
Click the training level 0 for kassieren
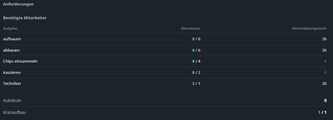[325, 73]
